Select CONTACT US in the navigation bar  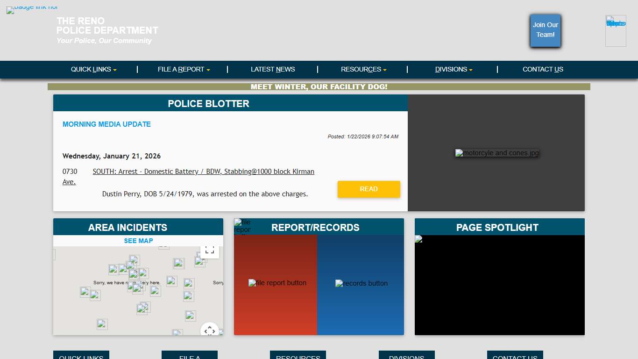pyautogui.click(x=543, y=69)
